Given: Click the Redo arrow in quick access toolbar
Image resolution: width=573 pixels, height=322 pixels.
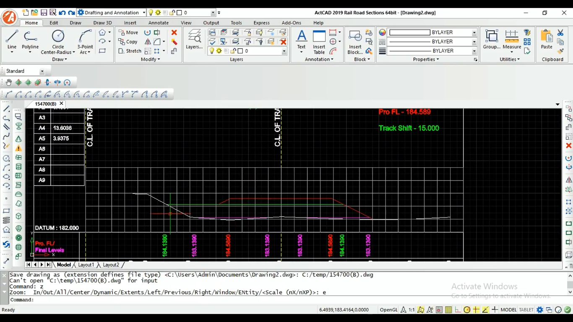Looking at the screenshot, I should click(x=71, y=13).
